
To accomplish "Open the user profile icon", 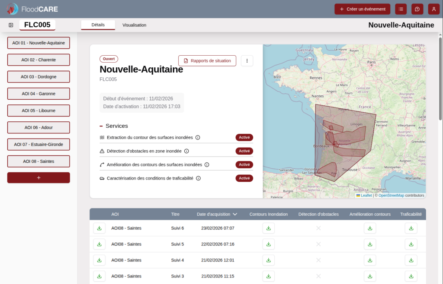I will tap(433, 9).
